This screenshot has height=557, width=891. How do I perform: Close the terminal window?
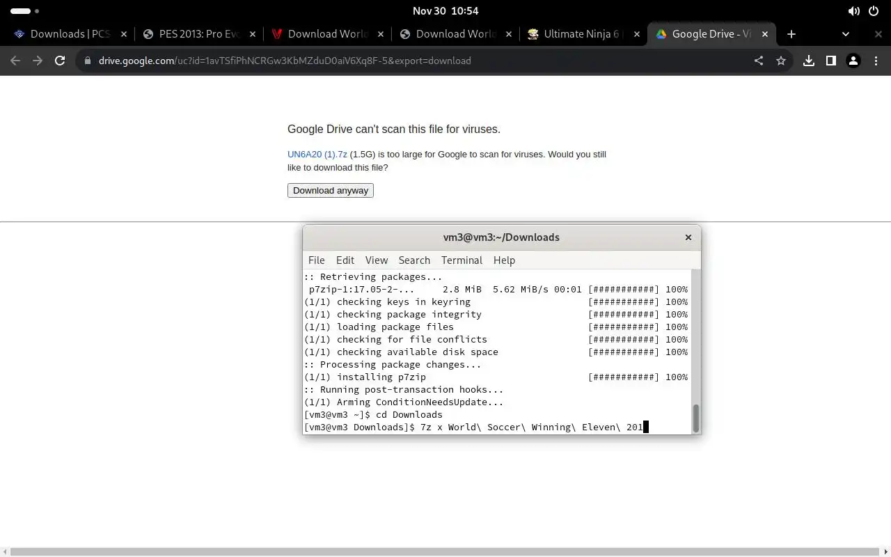click(688, 237)
